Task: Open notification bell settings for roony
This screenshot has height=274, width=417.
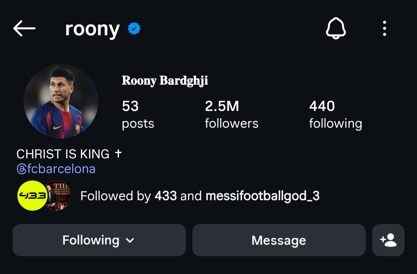Action: 336,28
